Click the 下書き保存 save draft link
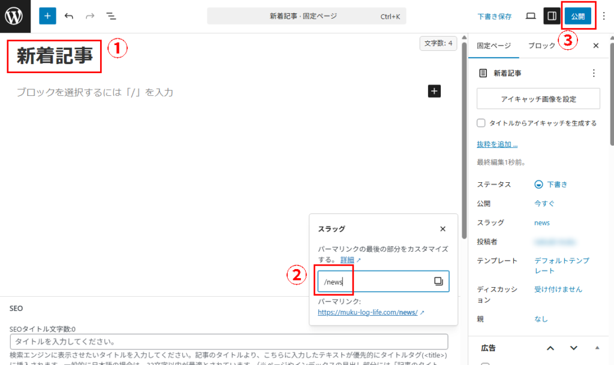Image resolution: width=614 pixels, height=365 pixels. tap(495, 16)
